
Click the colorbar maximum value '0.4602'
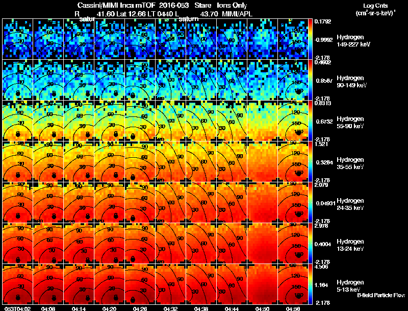(323, 62)
